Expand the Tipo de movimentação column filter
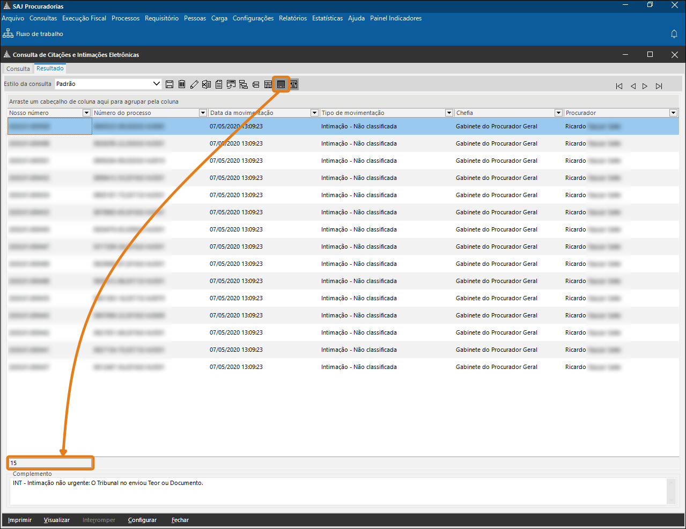 (x=449, y=113)
